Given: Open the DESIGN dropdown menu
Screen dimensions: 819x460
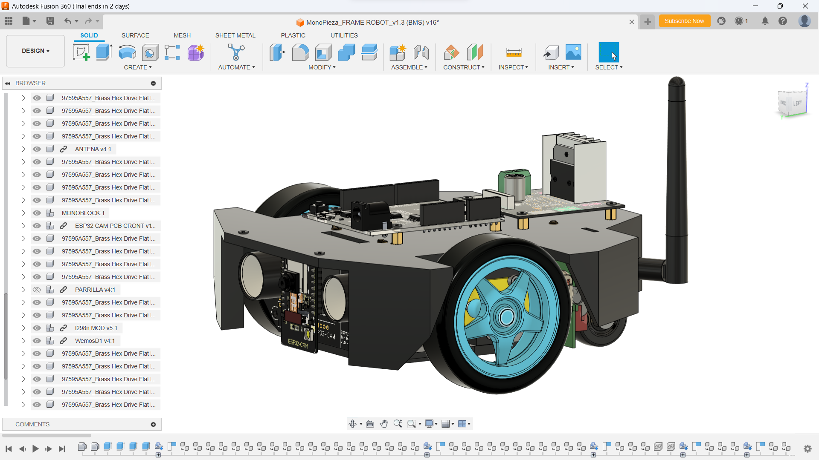Looking at the screenshot, I should [x=35, y=51].
